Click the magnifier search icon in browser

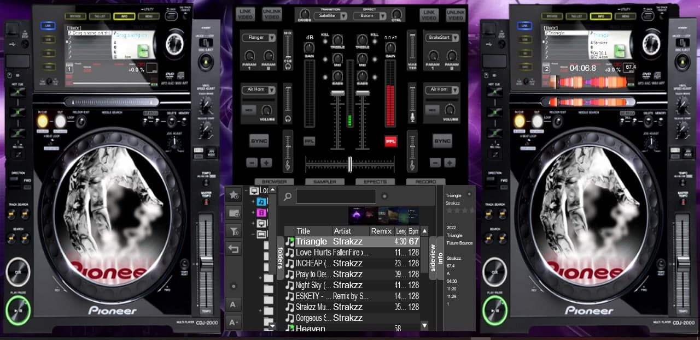click(x=287, y=196)
